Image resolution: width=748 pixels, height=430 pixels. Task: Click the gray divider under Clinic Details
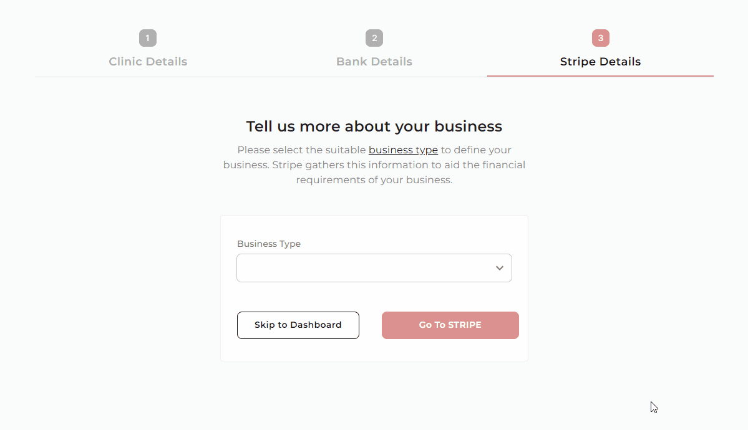pyautogui.click(x=148, y=77)
